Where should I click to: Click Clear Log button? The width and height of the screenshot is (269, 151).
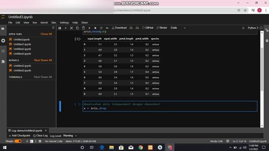pos(40,135)
